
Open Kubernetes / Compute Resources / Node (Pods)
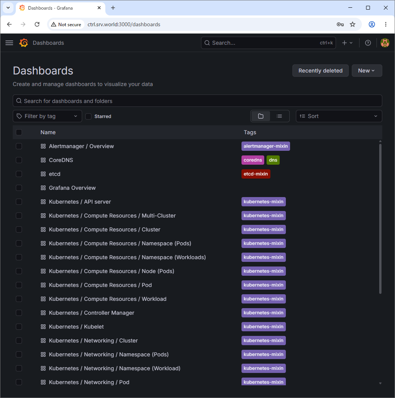[x=111, y=272]
